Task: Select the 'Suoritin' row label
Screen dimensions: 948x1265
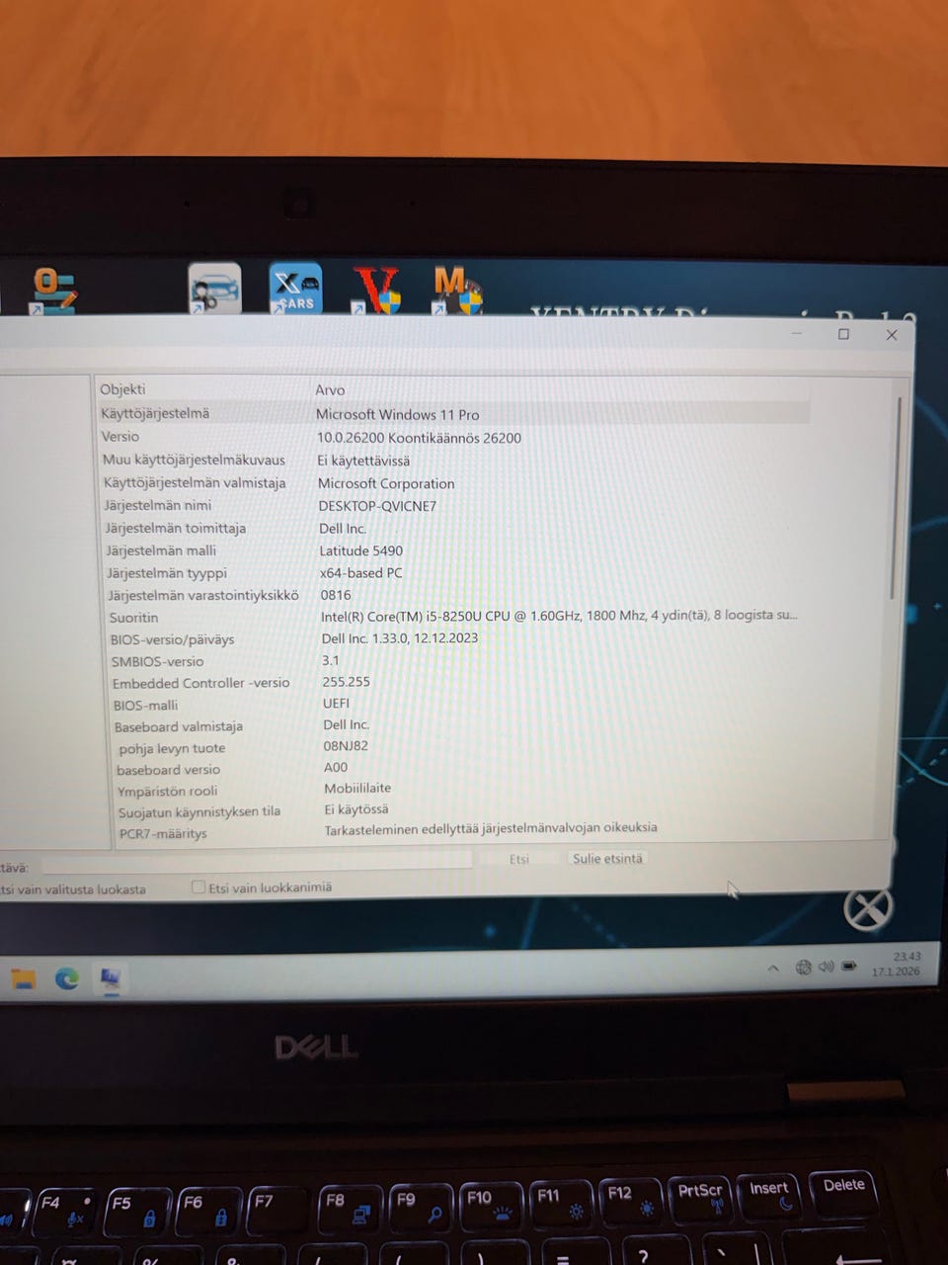Action: click(x=133, y=618)
